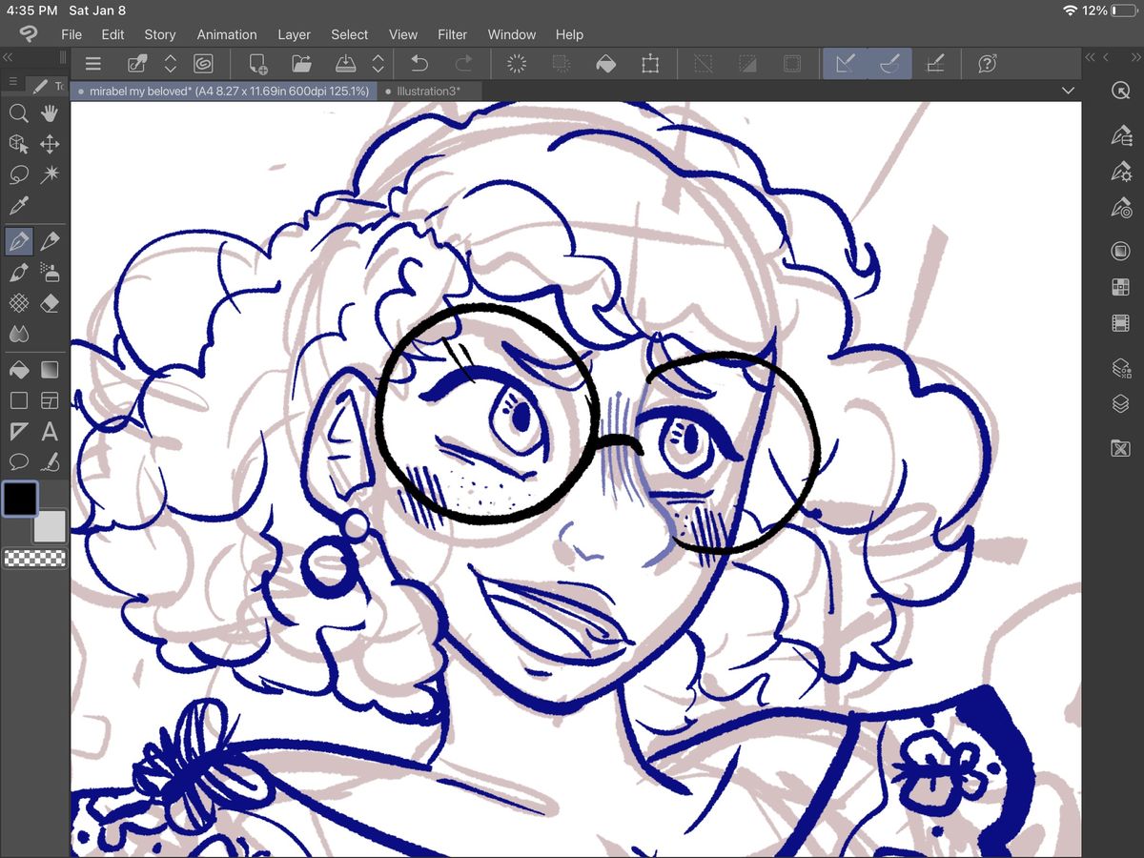Viewport: 1144px width, 858px height.
Task: Save the file with save icon
Action: (x=345, y=64)
